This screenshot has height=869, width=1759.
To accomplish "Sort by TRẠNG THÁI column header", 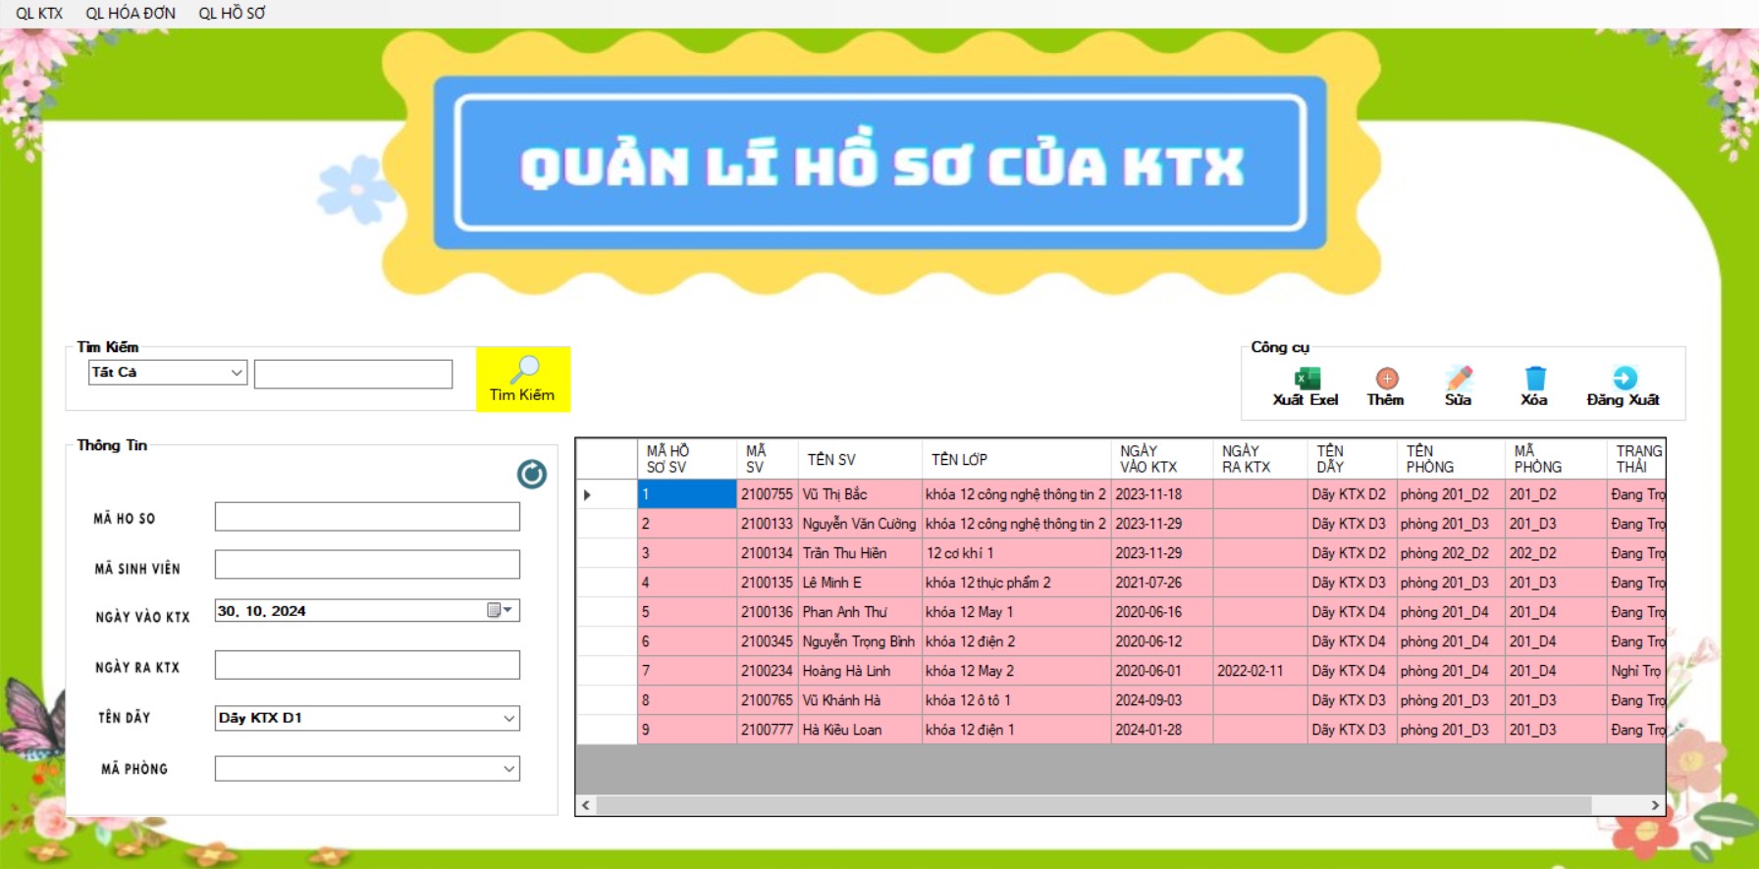I will coord(1636,459).
